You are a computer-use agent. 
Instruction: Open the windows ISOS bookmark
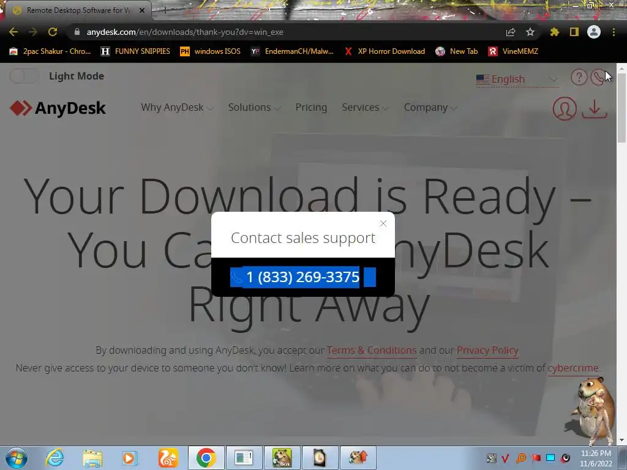pyautogui.click(x=211, y=51)
